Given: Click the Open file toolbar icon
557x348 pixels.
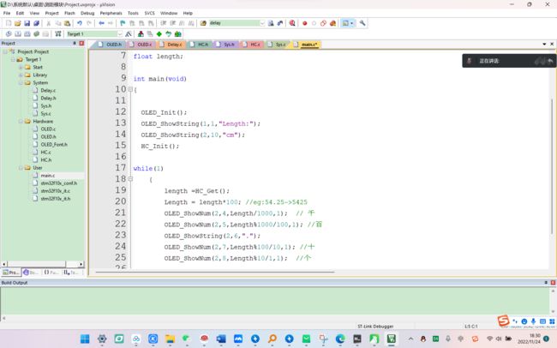Looking at the screenshot, I should tap(18, 23).
